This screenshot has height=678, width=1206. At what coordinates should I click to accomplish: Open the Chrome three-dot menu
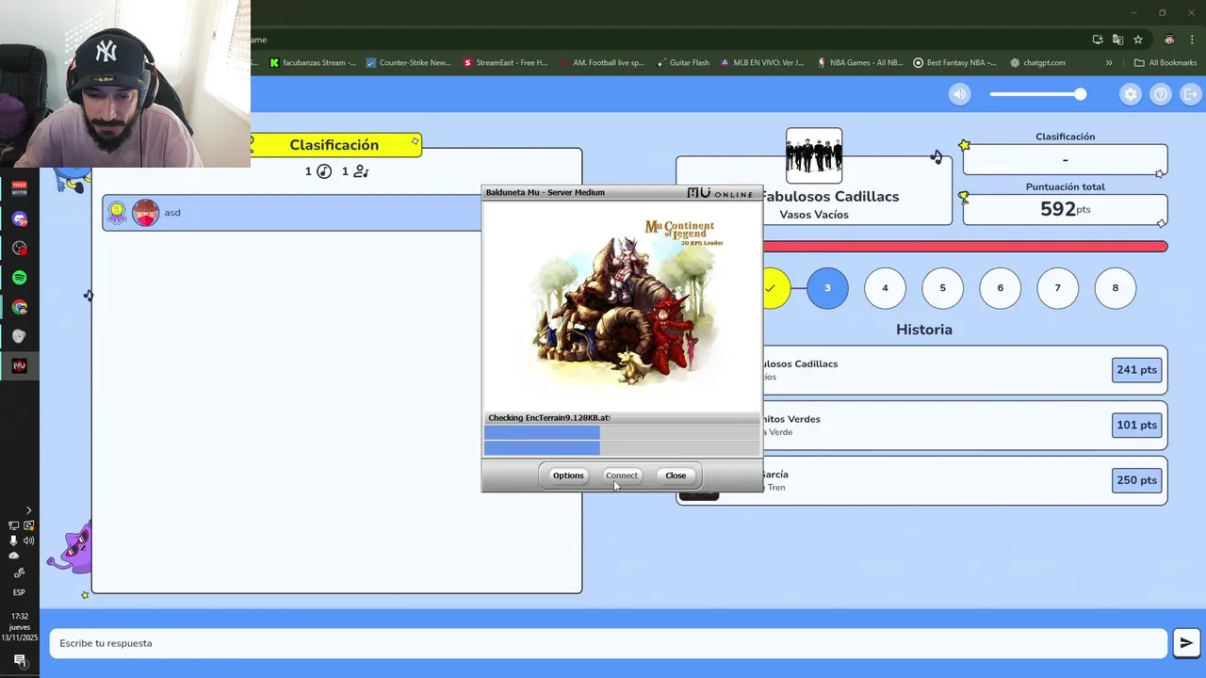point(1194,40)
